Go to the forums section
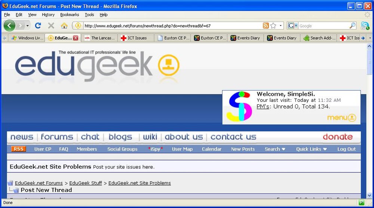 coord(57,137)
